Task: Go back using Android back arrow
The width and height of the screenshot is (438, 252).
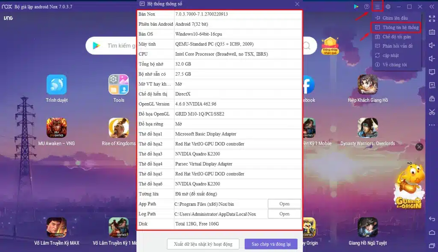Action: pyautogui.click(x=432, y=219)
